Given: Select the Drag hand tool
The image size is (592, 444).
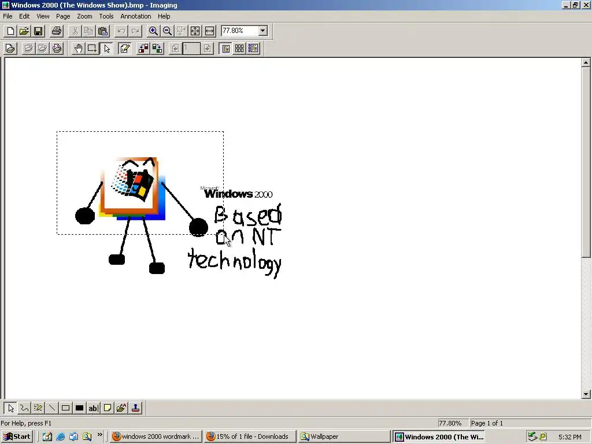Looking at the screenshot, I should (78, 49).
